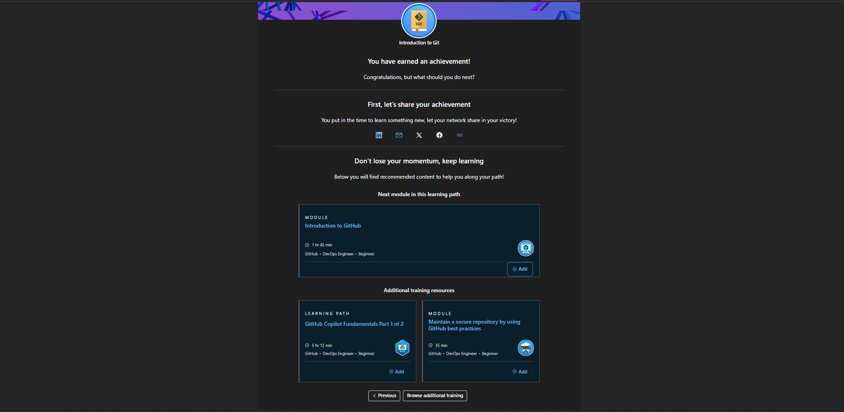Go to Previous unit

(x=384, y=396)
